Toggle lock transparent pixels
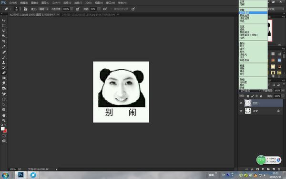 coord(248,96)
